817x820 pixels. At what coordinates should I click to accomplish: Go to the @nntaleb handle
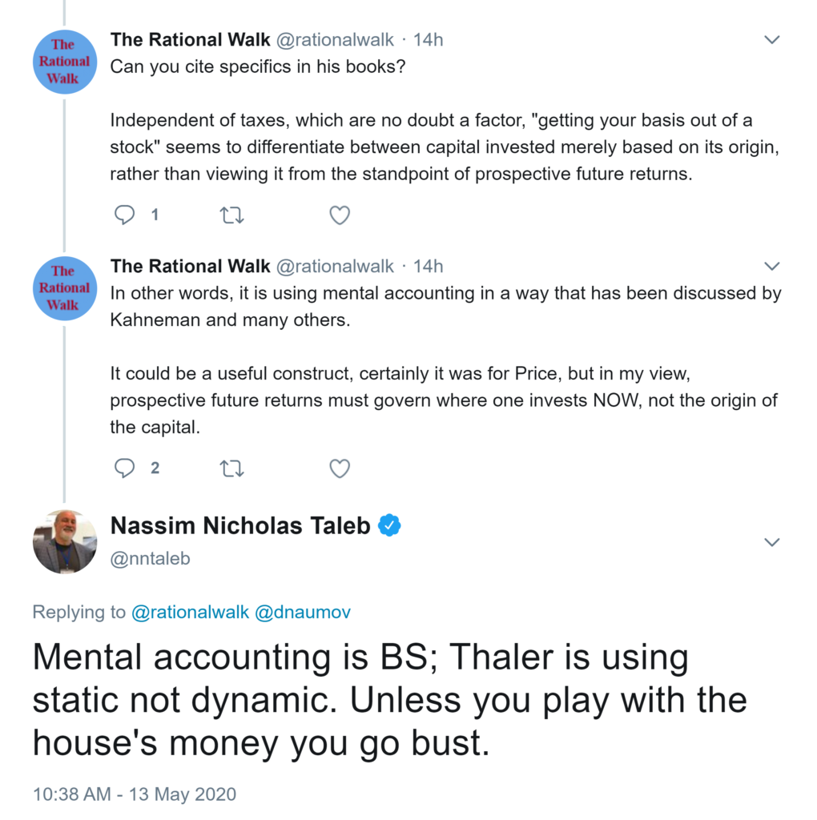150,558
